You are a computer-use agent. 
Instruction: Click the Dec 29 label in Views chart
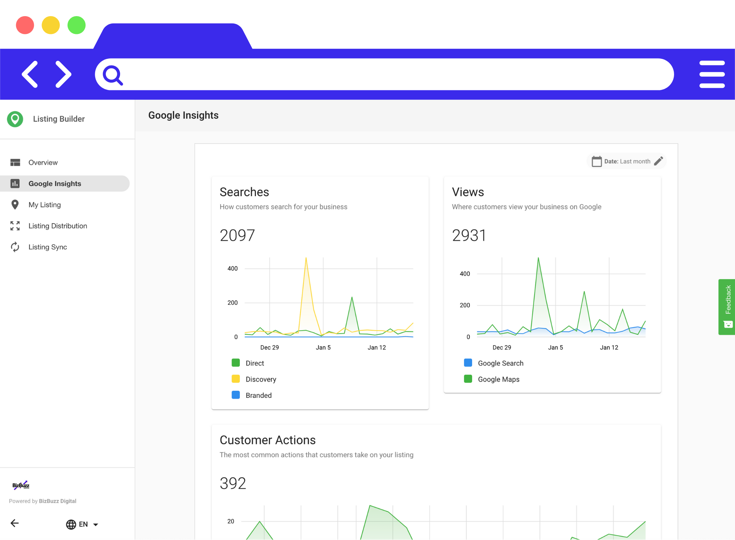coord(502,347)
